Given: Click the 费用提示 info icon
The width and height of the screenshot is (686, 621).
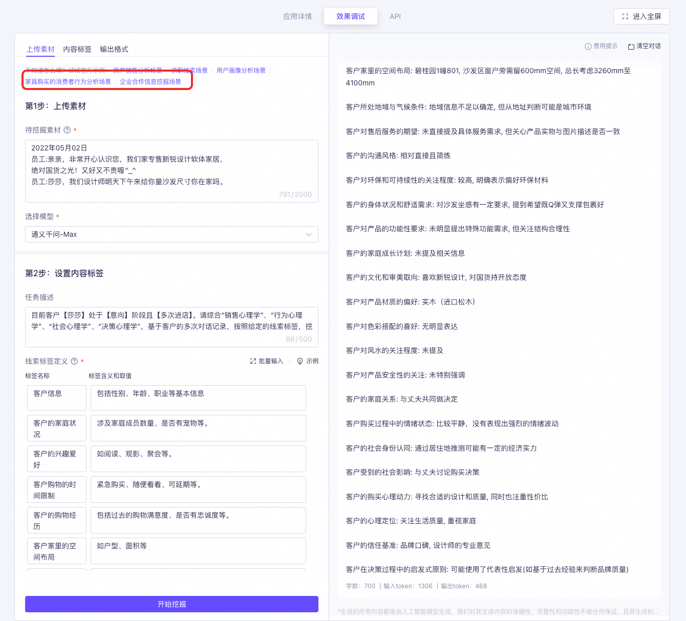Looking at the screenshot, I should 588,47.
